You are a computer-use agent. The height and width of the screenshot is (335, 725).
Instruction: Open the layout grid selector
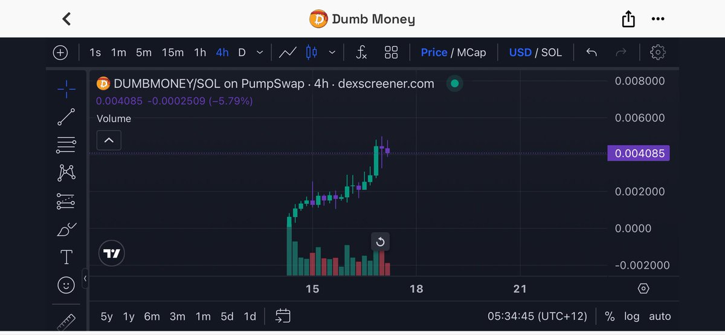point(391,53)
